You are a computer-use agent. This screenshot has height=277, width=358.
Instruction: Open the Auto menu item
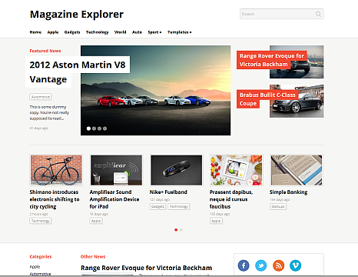point(137,32)
